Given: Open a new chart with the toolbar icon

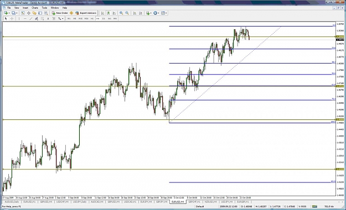Looking at the screenshot, I should click(x=6, y=13).
